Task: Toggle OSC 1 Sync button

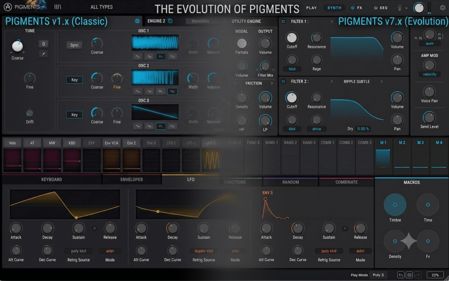Action: (x=75, y=45)
